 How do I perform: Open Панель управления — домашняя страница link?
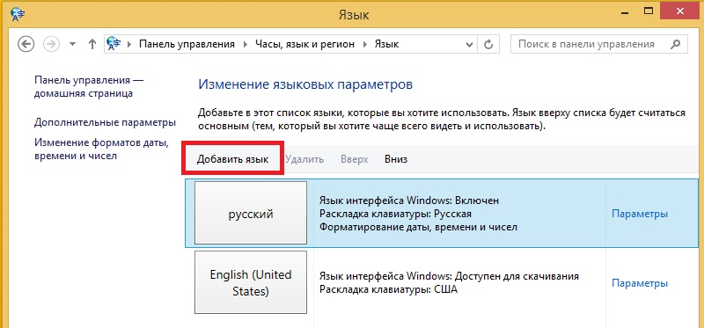(x=89, y=87)
